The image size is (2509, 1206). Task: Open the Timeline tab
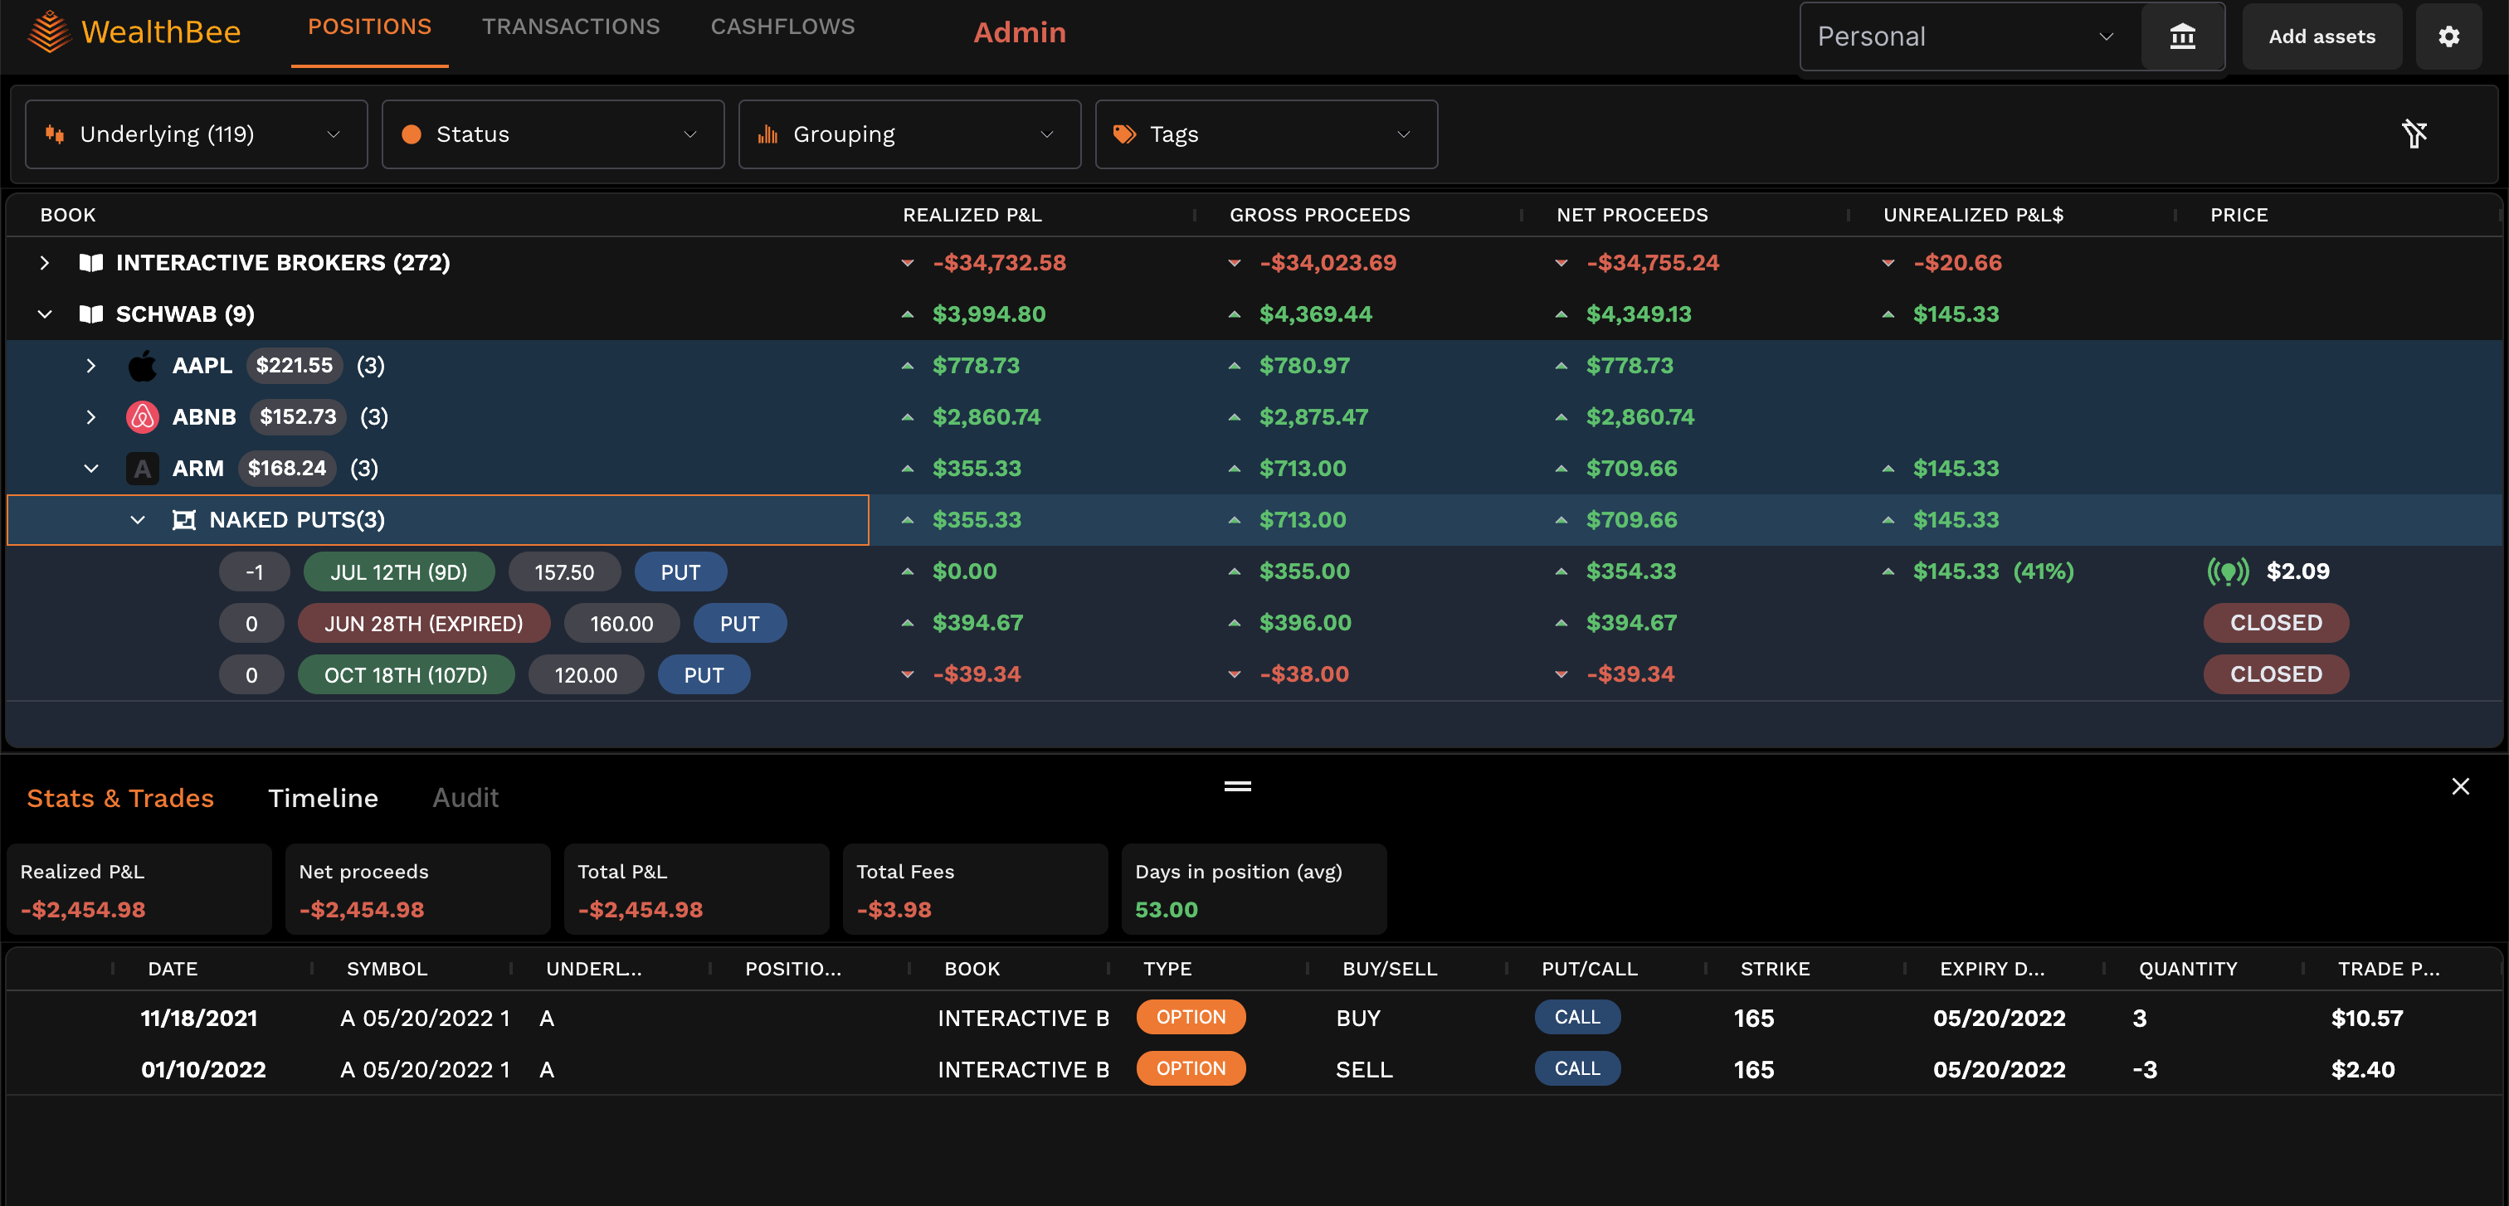323,798
